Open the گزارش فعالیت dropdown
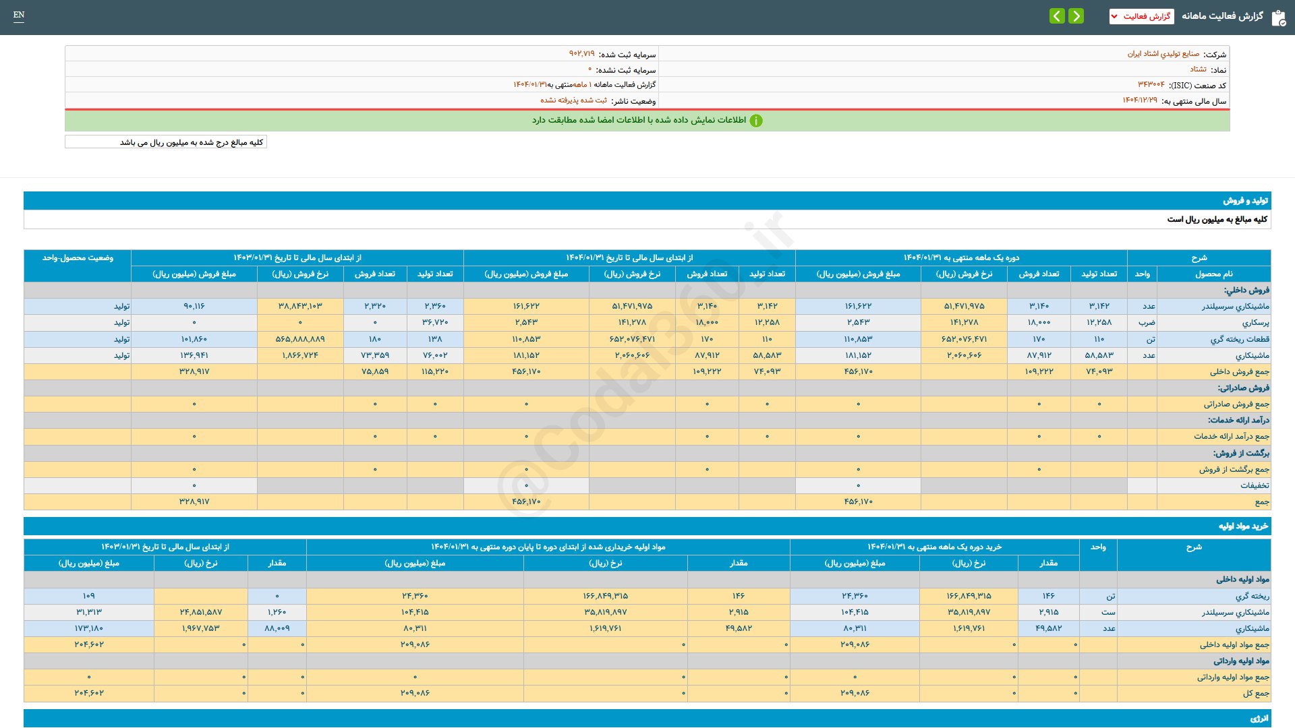Image resolution: width=1295 pixels, height=728 pixels. 1141,16
